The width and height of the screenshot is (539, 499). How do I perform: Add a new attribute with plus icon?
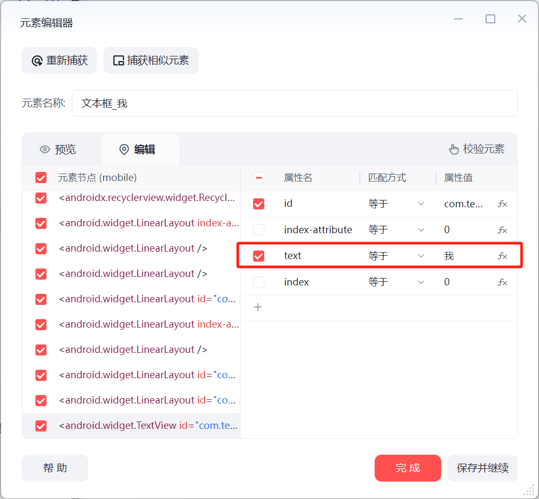(x=258, y=307)
